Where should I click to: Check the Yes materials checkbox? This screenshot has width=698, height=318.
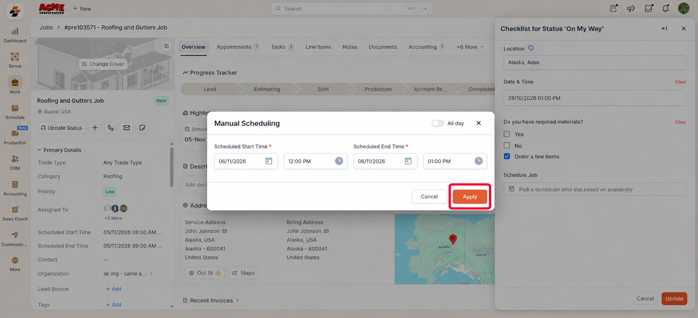click(507, 134)
